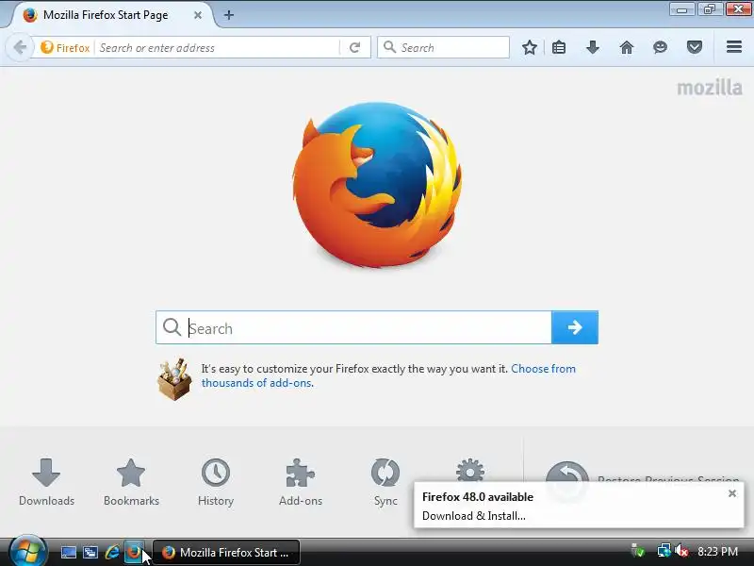Open the hamburger menu
Screen dimensions: 754x566
[x=734, y=47]
